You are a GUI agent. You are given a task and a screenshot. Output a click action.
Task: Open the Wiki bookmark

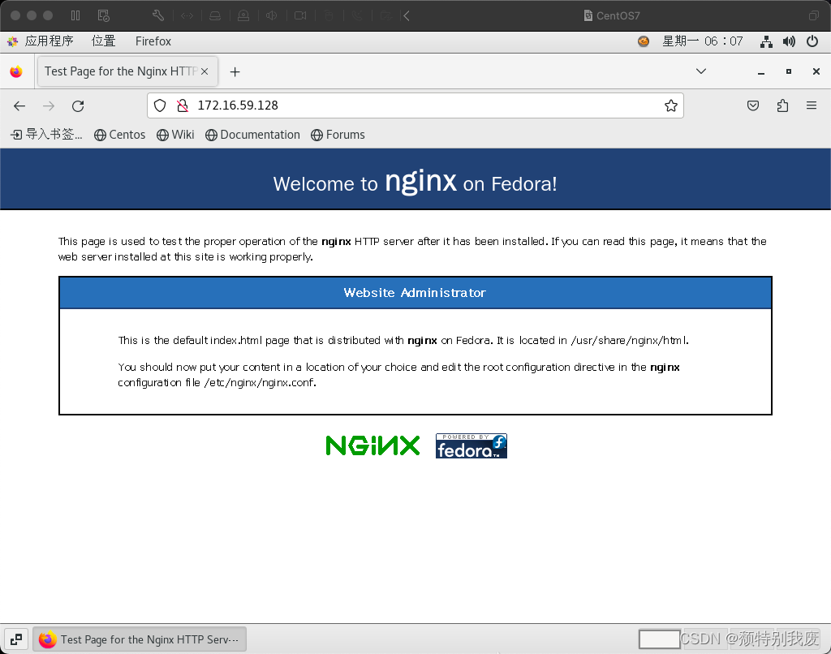175,135
